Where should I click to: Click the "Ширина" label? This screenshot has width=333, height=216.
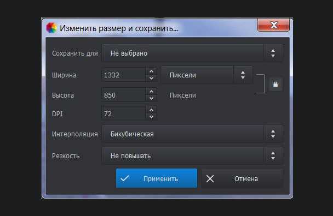(x=64, y=75)
